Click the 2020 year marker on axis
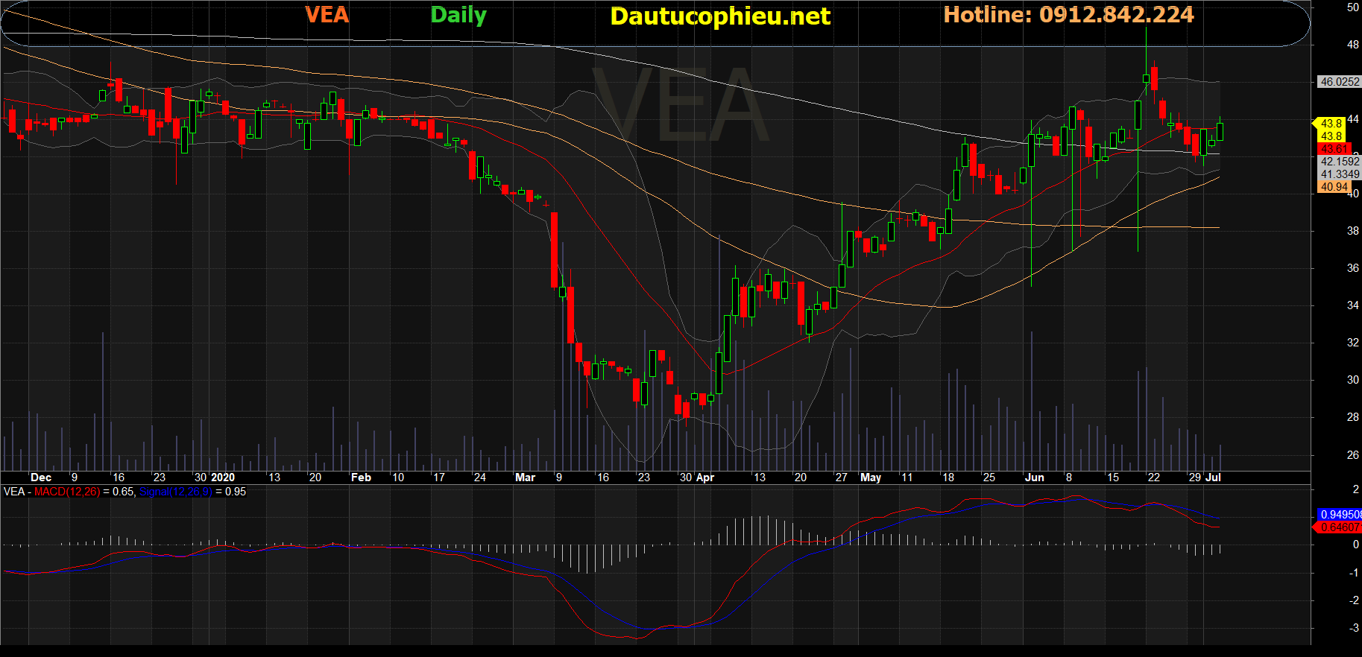This screenshot has height=657, width=1362. [223, 477]
